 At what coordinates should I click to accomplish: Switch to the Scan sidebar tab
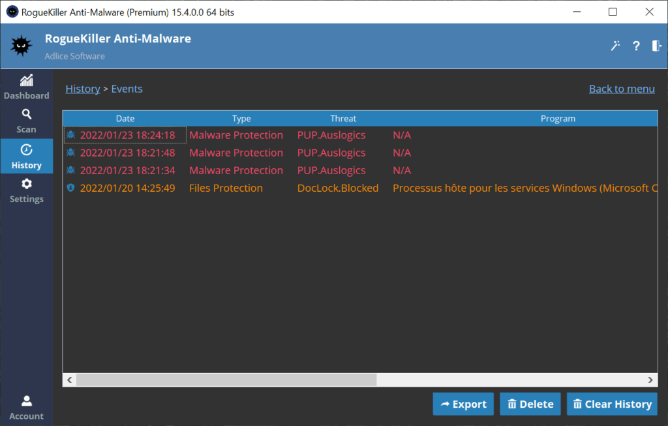[x=26, y=121]
